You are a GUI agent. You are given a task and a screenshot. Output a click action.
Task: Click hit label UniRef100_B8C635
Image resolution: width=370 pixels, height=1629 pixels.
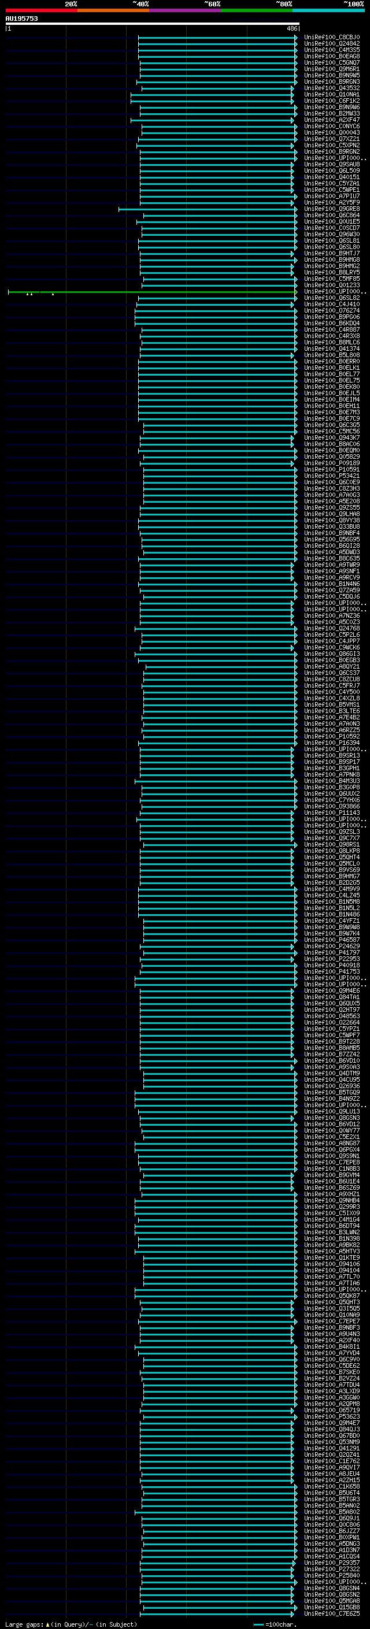[x=332, y=558]
